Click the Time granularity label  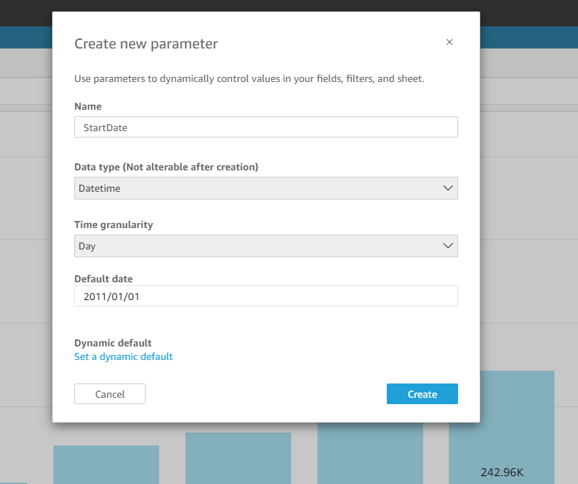[x=113, y=225]
